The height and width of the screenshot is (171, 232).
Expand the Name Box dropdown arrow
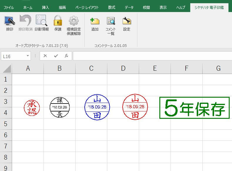28,56
